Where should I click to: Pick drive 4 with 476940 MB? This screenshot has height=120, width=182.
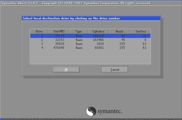(90, 48)
